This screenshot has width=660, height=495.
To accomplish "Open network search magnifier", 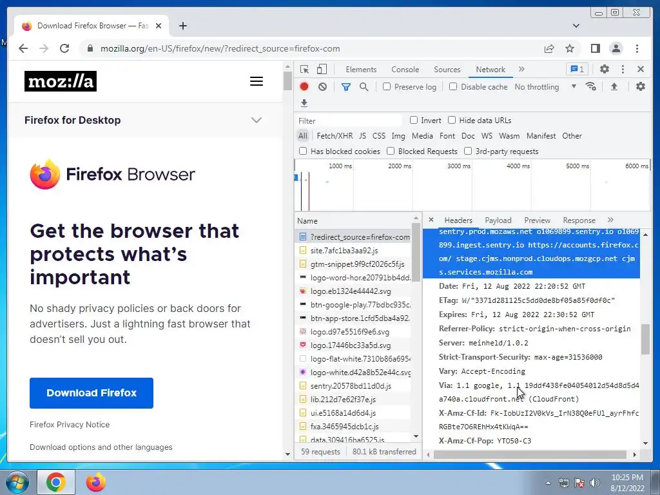I will [x=364, y=87].
